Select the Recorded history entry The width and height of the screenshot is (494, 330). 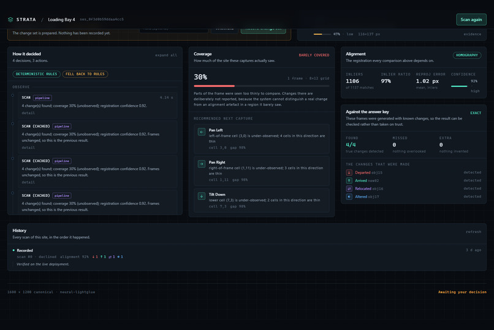coord(246,257)
